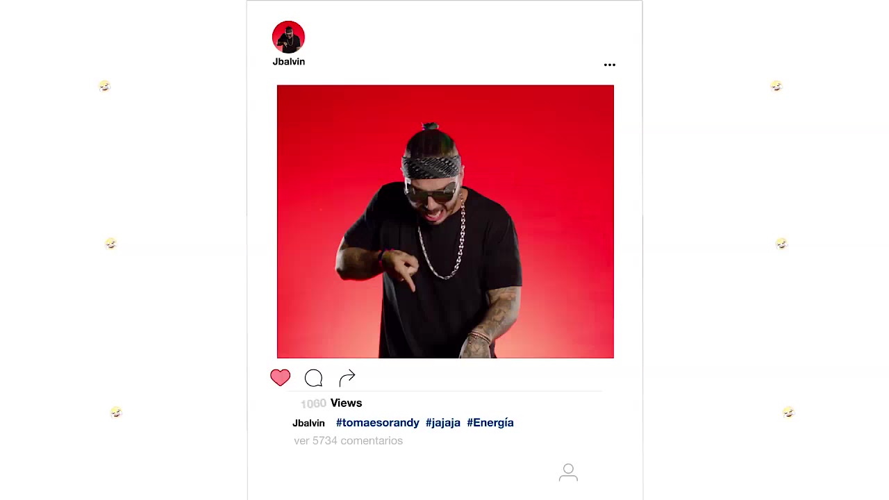Expand ver 5734 comentarios
Viewport: 889px width, 500px height.
pyautogui.click(x=348, y=440)
